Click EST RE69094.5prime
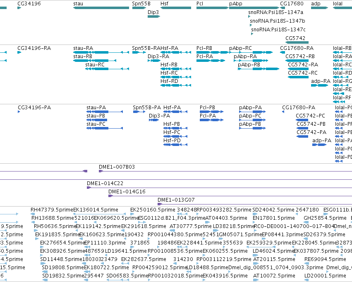The height and width of the screenshot is (282, 352). click(325, 259)
